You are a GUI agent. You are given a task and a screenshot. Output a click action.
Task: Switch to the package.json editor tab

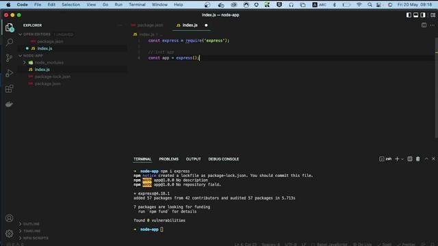point(150,25)
